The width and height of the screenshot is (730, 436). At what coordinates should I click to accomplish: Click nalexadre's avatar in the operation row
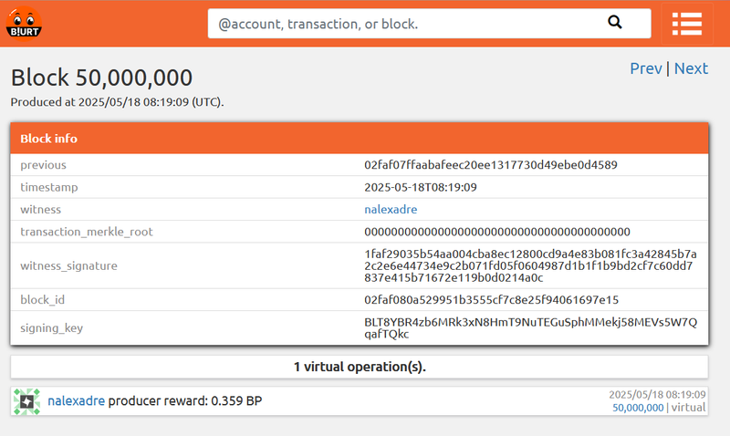(26, 401)
